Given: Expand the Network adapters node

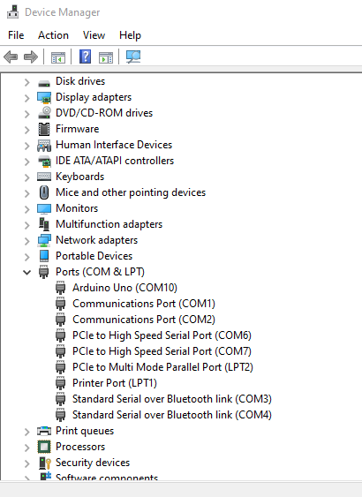Looking at the screenshot, I should coord(27,241).
